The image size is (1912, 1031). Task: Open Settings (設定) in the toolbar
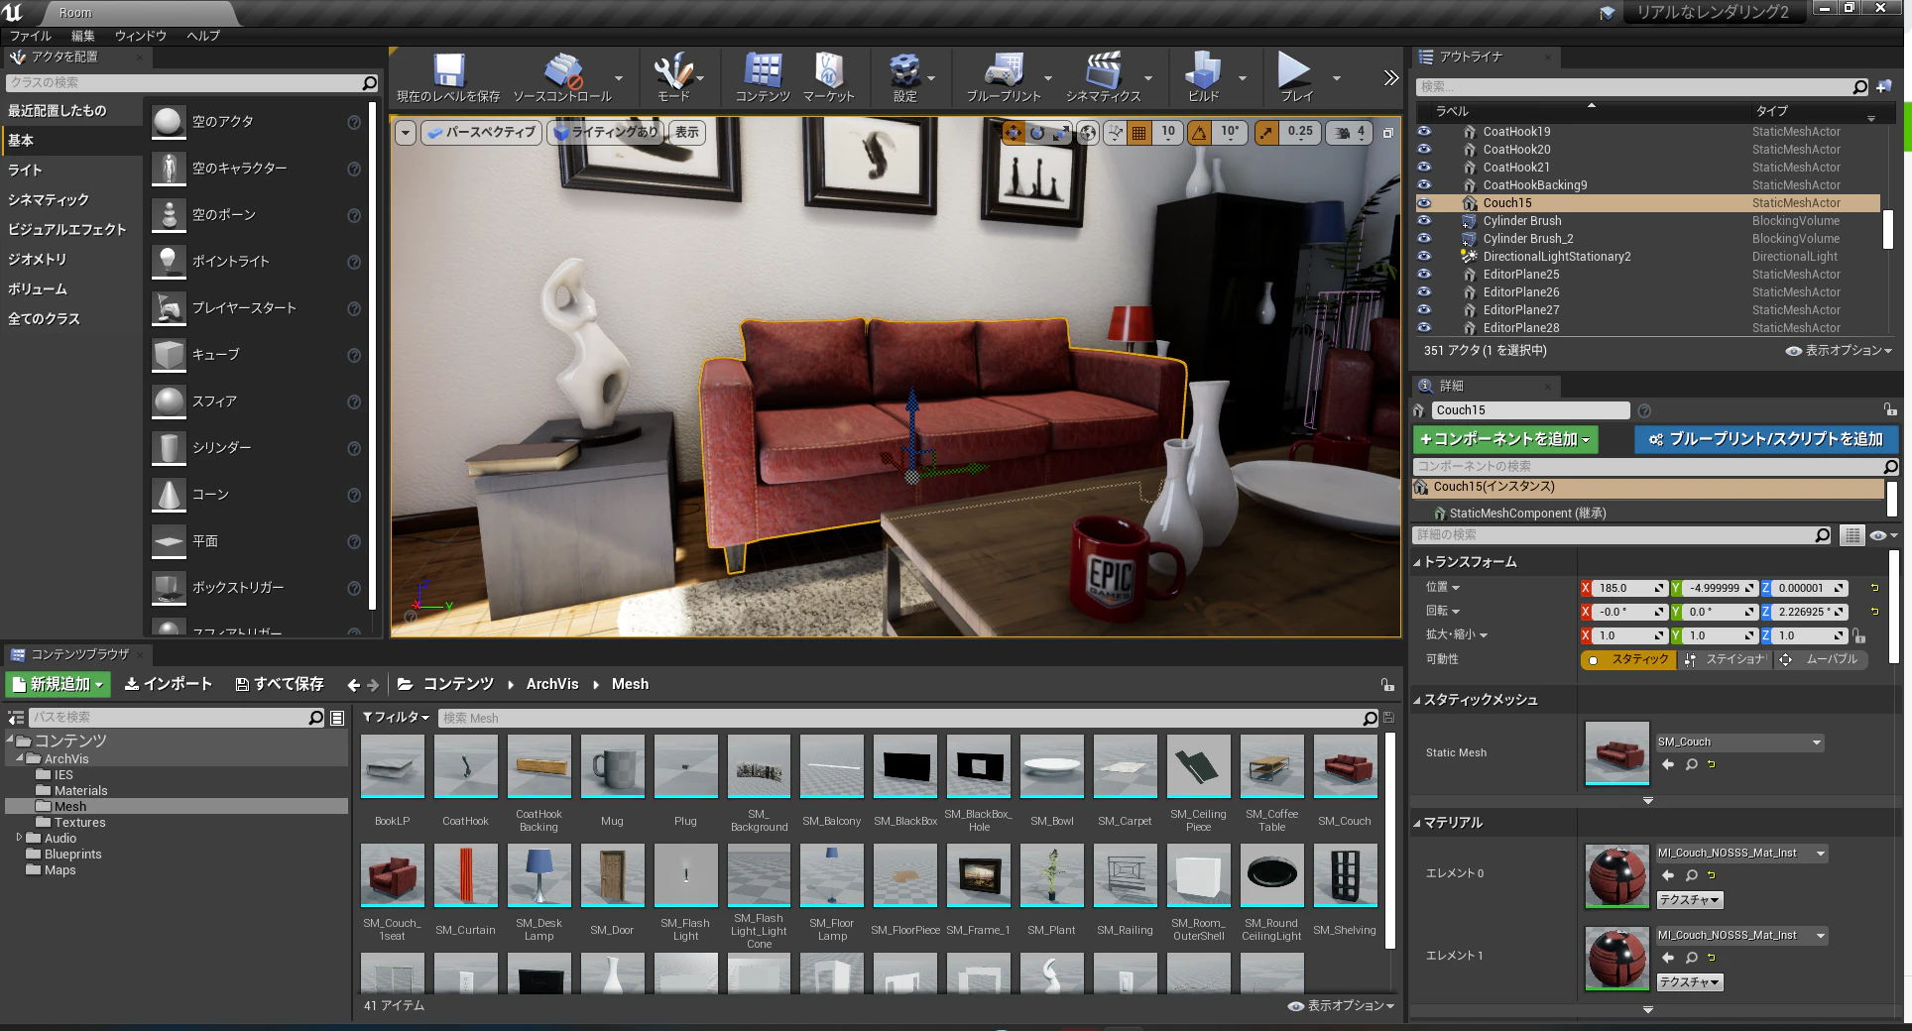coord(904,77)
